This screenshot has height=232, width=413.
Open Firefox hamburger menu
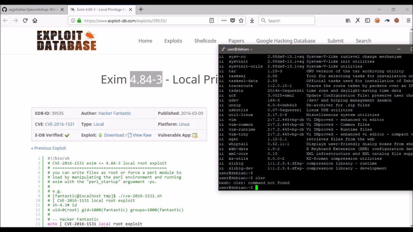click(408, 21)
